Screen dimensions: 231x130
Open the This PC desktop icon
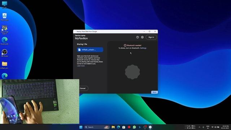pos(5,4)
